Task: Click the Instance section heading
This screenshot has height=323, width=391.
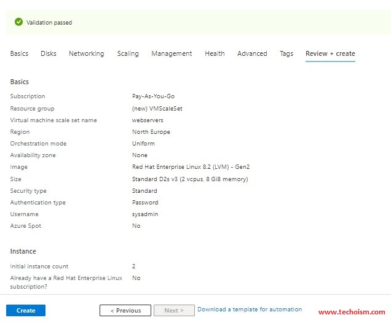Action: [x=23, y=251]
